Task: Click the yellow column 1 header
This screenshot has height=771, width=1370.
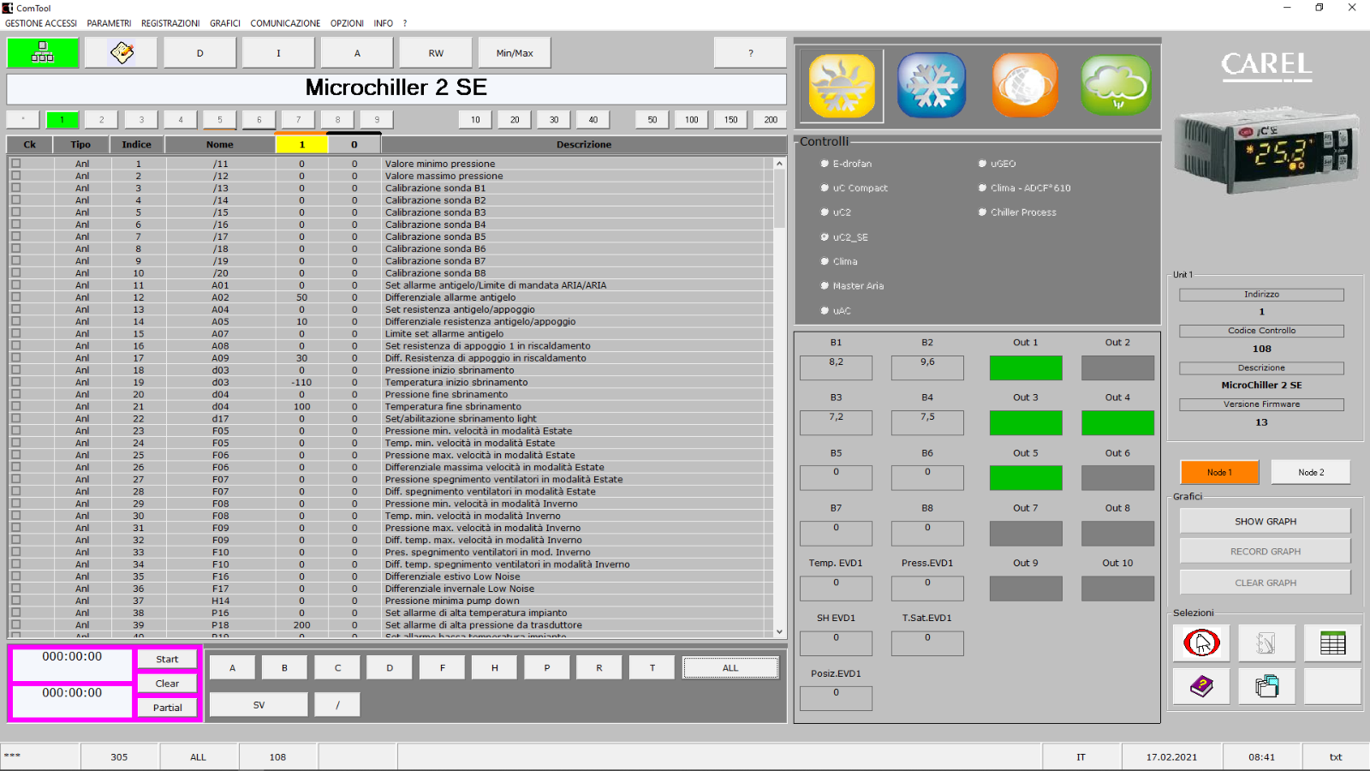Action: pos(301,145)
